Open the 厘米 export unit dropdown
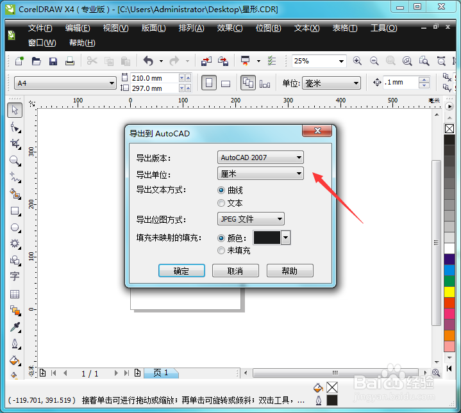This screenshot has width=461, height=413. click(x=260, y=174)
